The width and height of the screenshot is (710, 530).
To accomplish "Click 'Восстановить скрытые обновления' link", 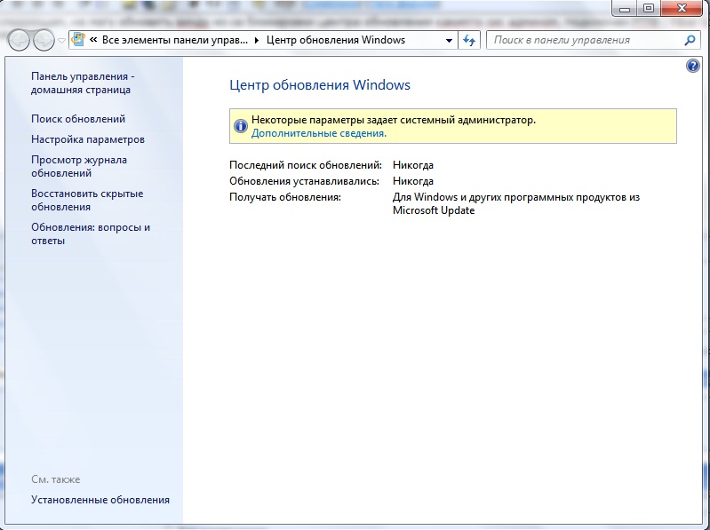I will click(x=87, y=201).
